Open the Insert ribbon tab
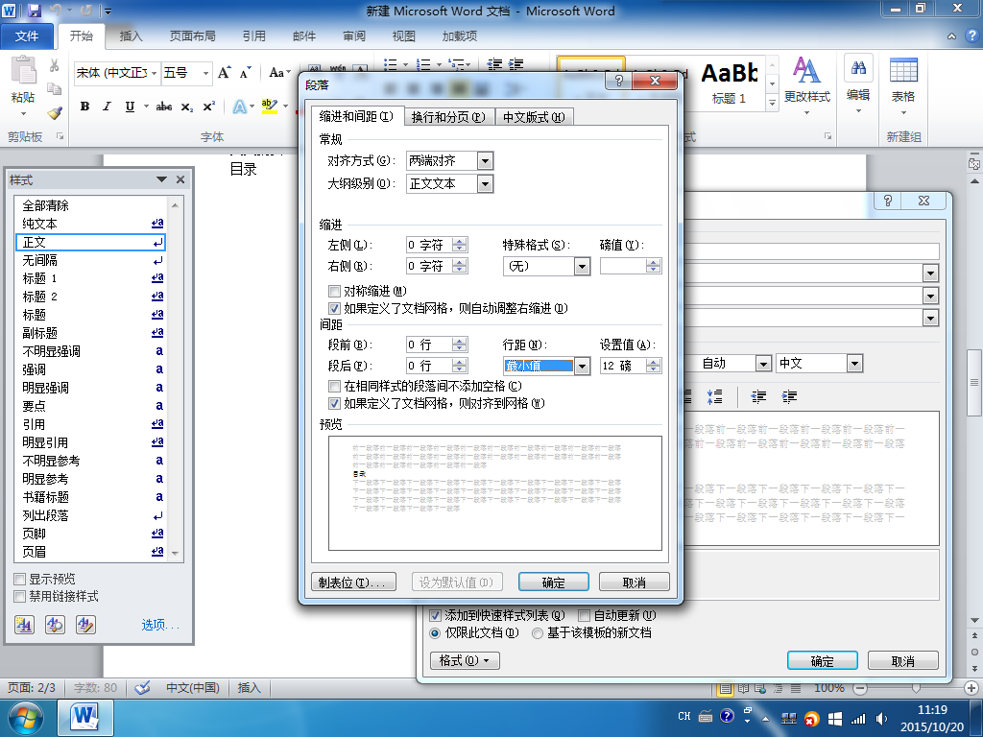983x737 pixels. 131,36
